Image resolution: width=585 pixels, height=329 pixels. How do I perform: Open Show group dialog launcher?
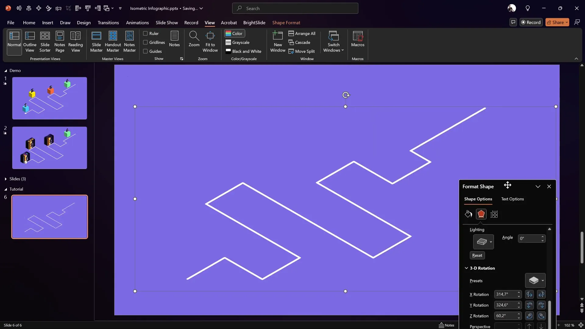click(x=182, y=59)
